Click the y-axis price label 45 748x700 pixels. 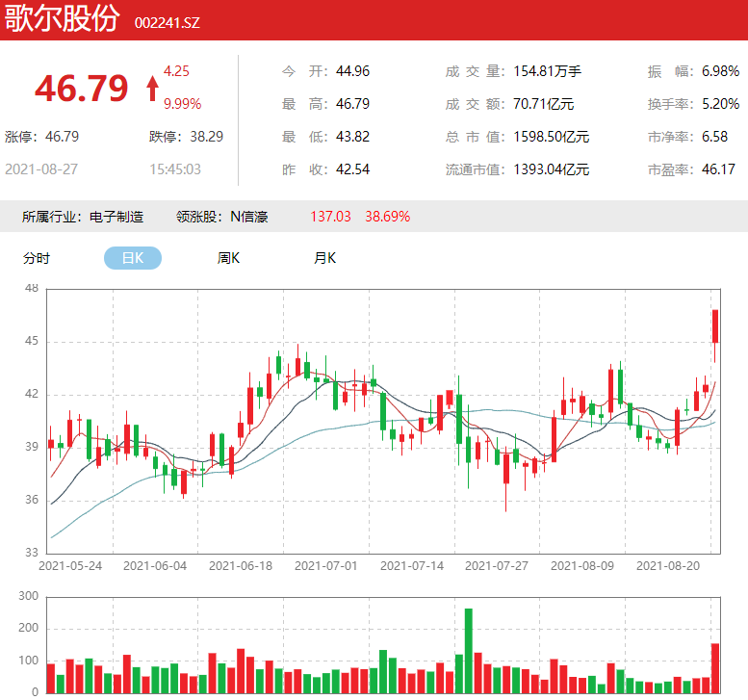tap(32, 341)
